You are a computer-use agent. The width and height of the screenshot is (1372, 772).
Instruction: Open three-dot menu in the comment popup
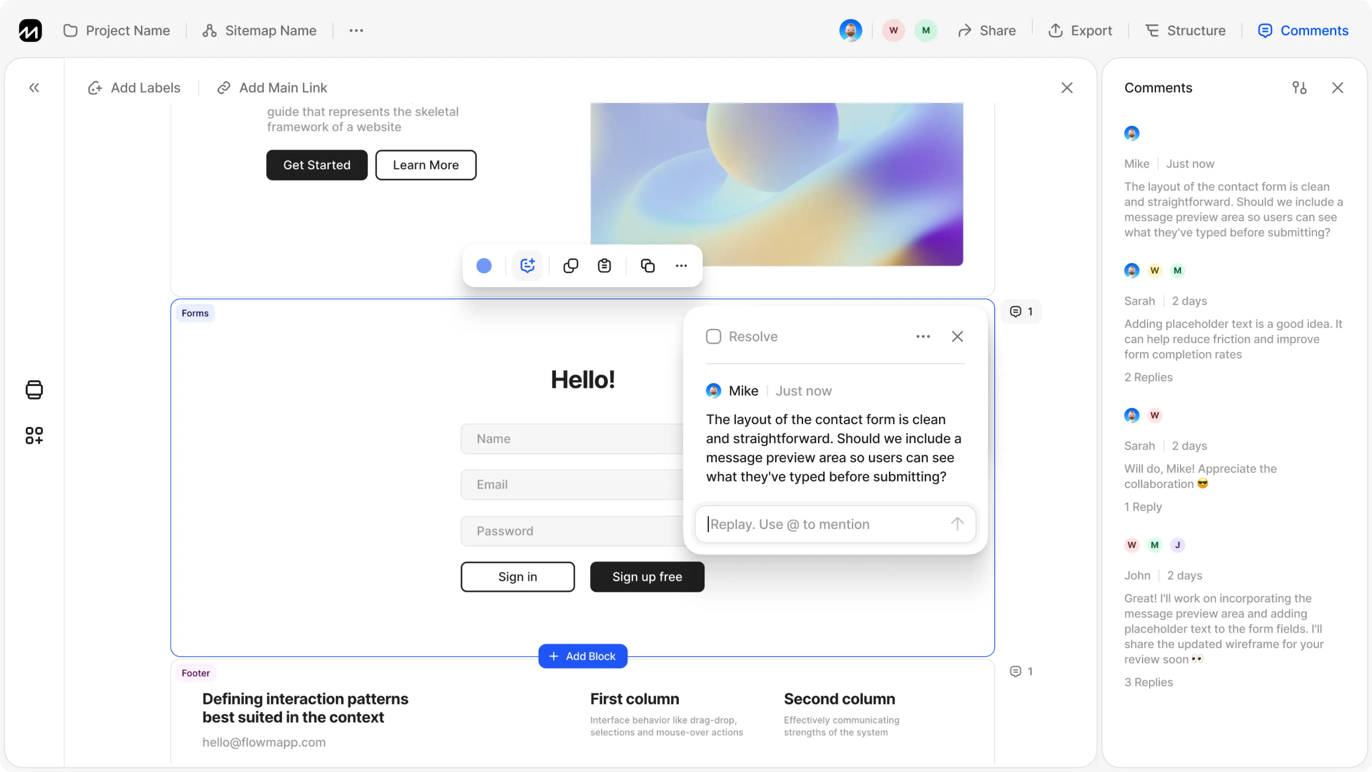pos(923,337)
